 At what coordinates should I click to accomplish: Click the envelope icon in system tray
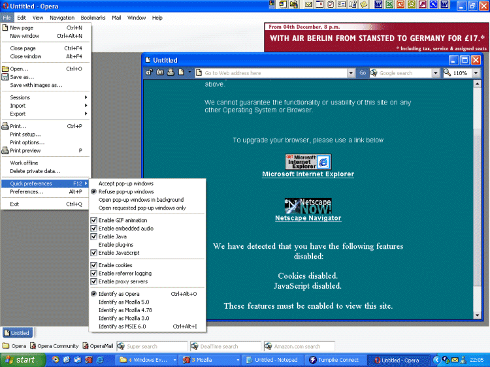click(455, 360)
